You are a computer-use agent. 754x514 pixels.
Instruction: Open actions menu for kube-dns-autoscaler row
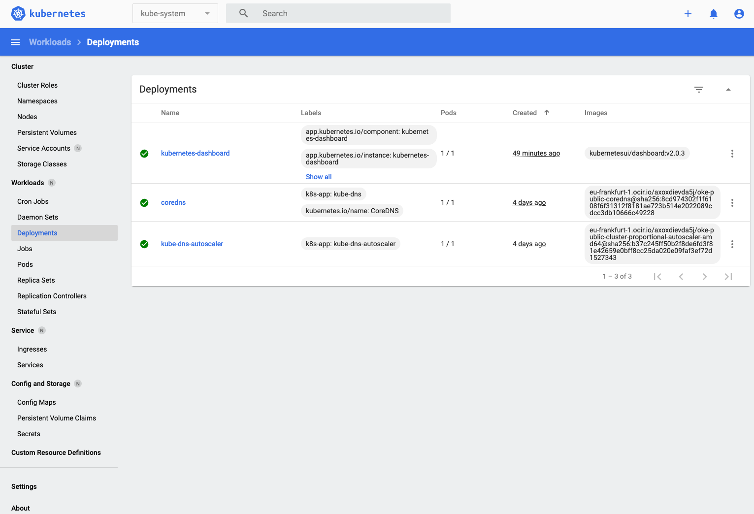click(x=732, y=244)
